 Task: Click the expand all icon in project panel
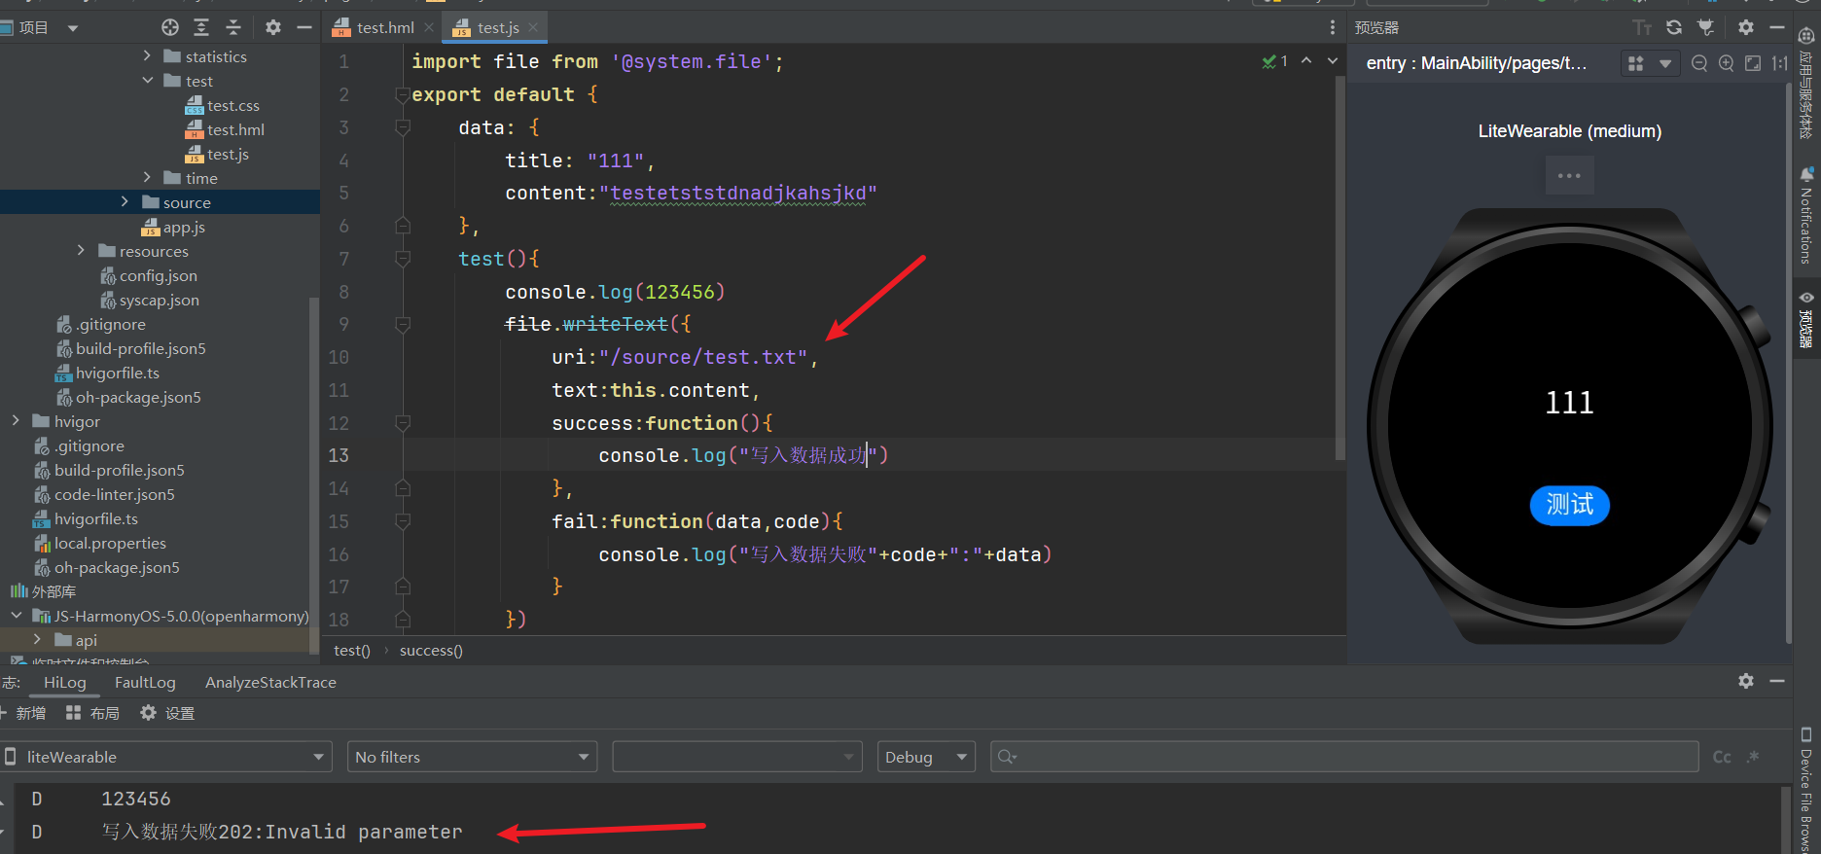[201, 27]
